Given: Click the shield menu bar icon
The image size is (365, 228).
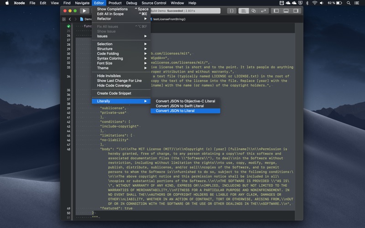Looking at the screenshot, I should pyautogui.click(x=301, y=3).
